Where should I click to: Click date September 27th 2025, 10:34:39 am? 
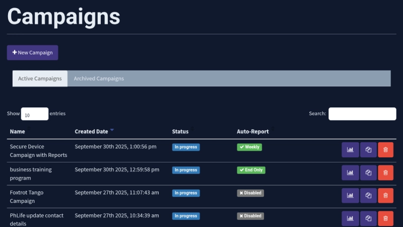click(x=117, y=215)
